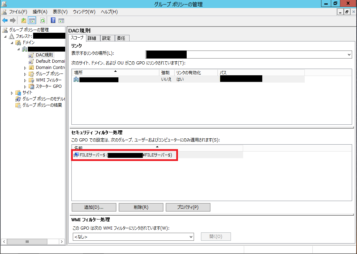The height and width of the screenshot is (254, 357).
Task: Click the Refresh toolbar icon
Action: pos(42,20)
